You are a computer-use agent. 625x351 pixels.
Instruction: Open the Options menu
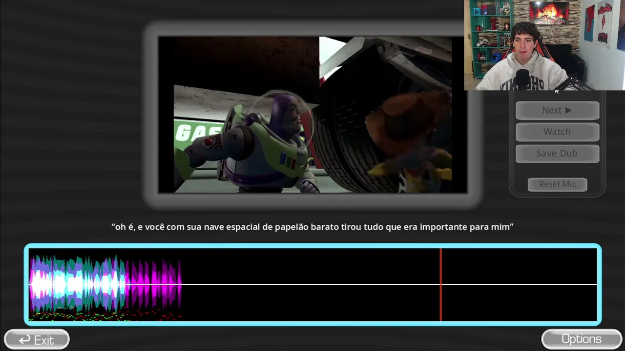pos(581,339)
